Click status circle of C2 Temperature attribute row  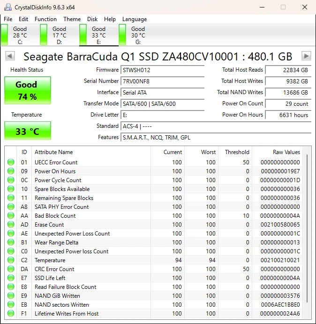tap(11, 260)
